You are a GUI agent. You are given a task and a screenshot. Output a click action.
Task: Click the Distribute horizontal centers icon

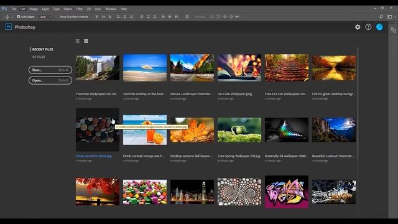pos(170,17)
